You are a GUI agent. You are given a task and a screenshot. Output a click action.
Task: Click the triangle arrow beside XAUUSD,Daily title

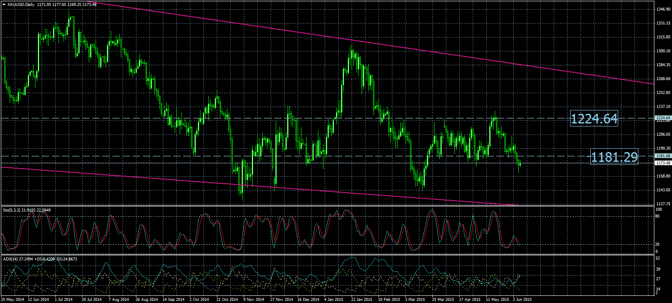(4, 4)
